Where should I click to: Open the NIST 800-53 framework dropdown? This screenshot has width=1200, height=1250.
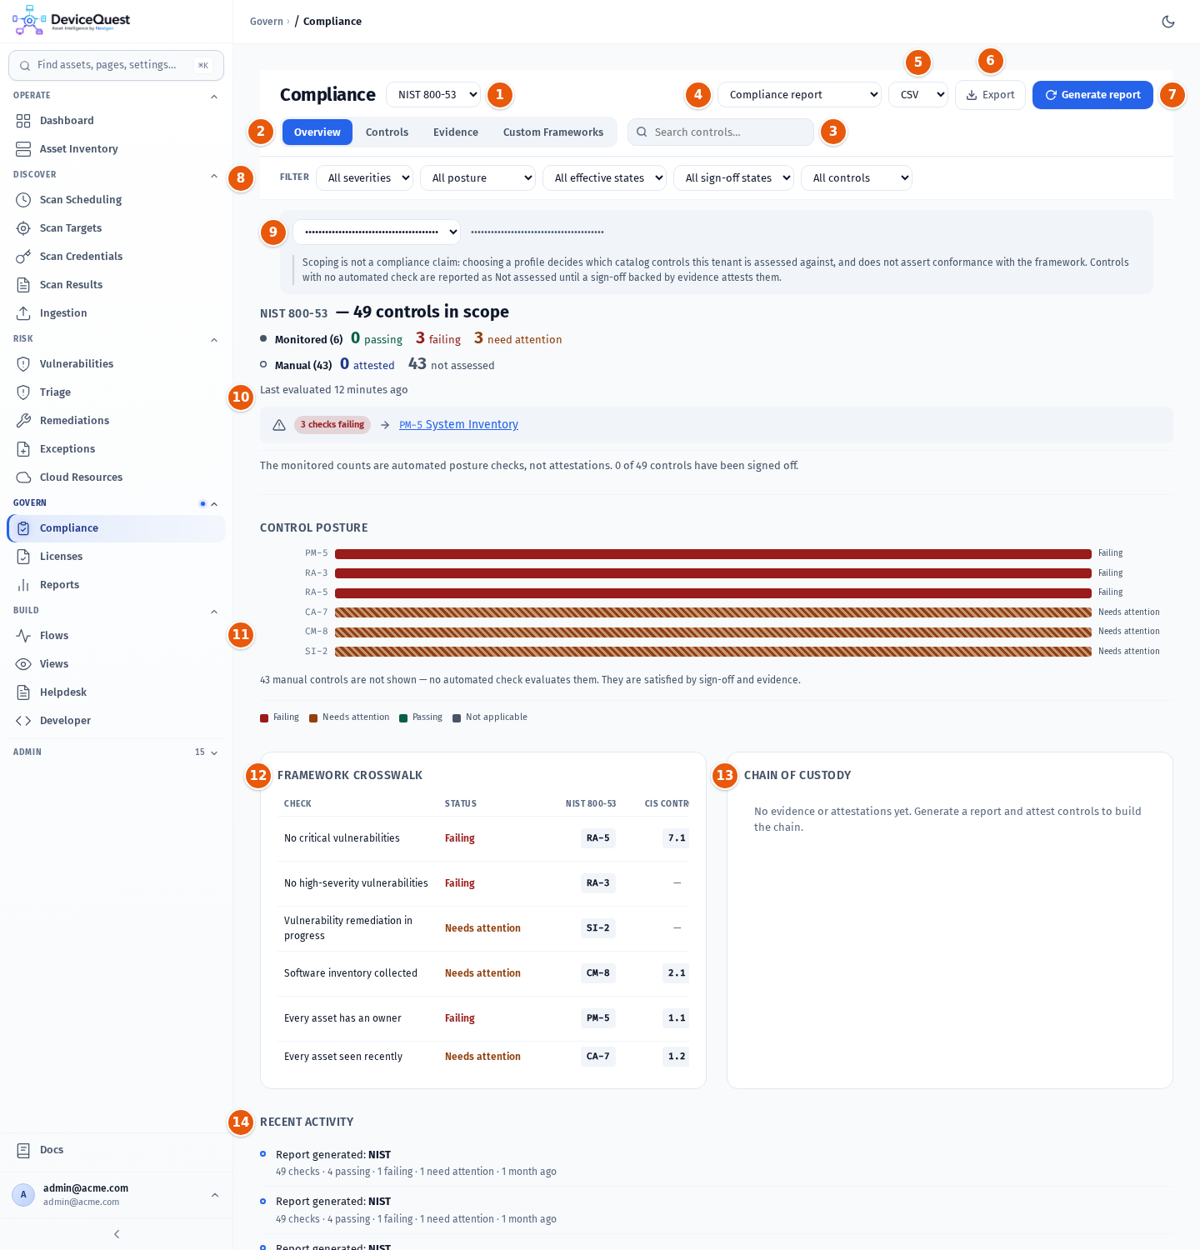tap(433, 95)
